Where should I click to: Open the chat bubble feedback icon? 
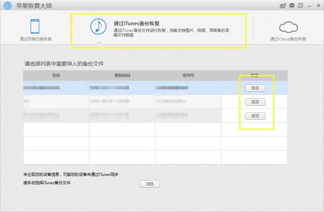click(x=292, y=6)
